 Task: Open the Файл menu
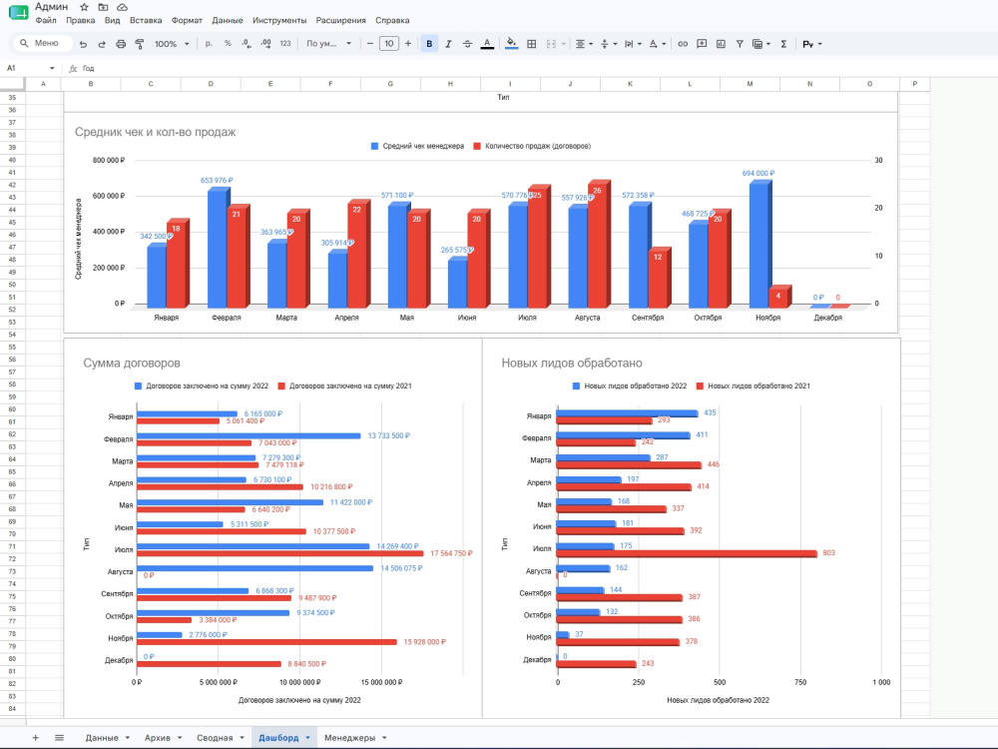[46, 20]
